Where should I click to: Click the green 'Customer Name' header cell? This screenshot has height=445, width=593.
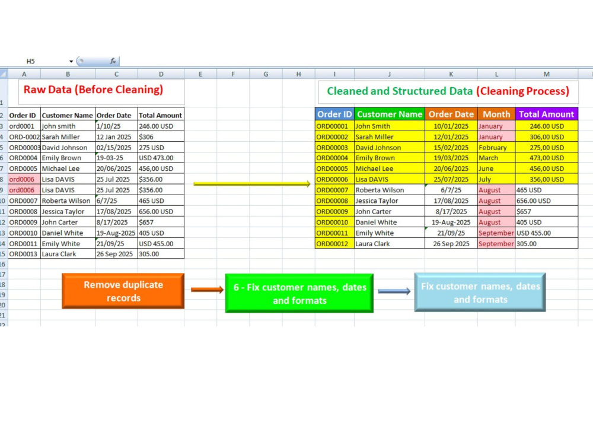(x=390, y=114)
